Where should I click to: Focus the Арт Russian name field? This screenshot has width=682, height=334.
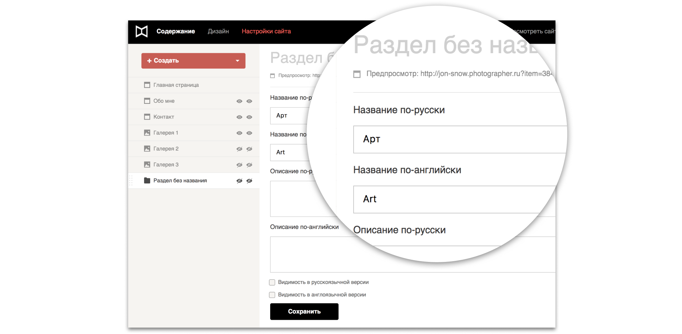(290, 116)
